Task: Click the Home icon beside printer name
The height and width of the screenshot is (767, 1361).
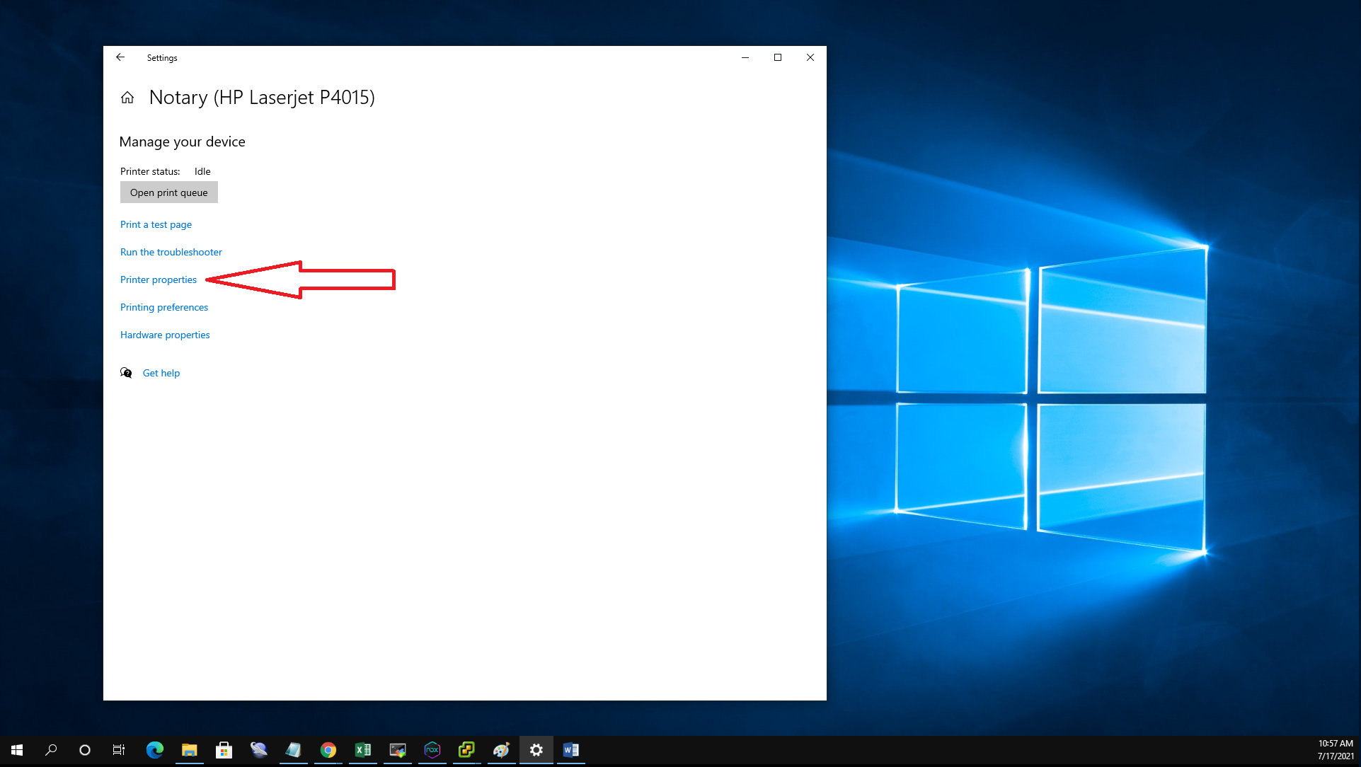Action: tap(127, 98)
